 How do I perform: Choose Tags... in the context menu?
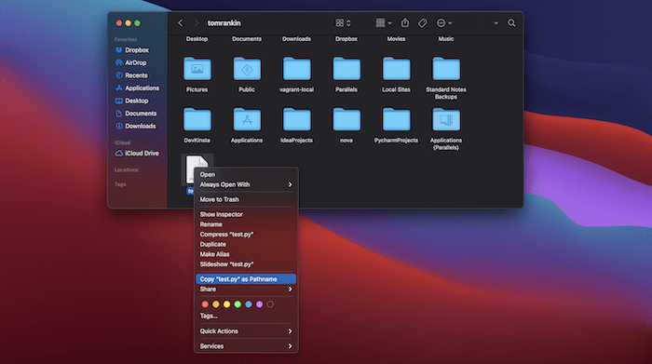point(246,317)
